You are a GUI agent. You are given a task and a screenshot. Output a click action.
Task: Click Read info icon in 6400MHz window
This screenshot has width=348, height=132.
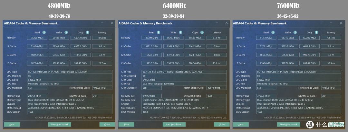(159, 32)
